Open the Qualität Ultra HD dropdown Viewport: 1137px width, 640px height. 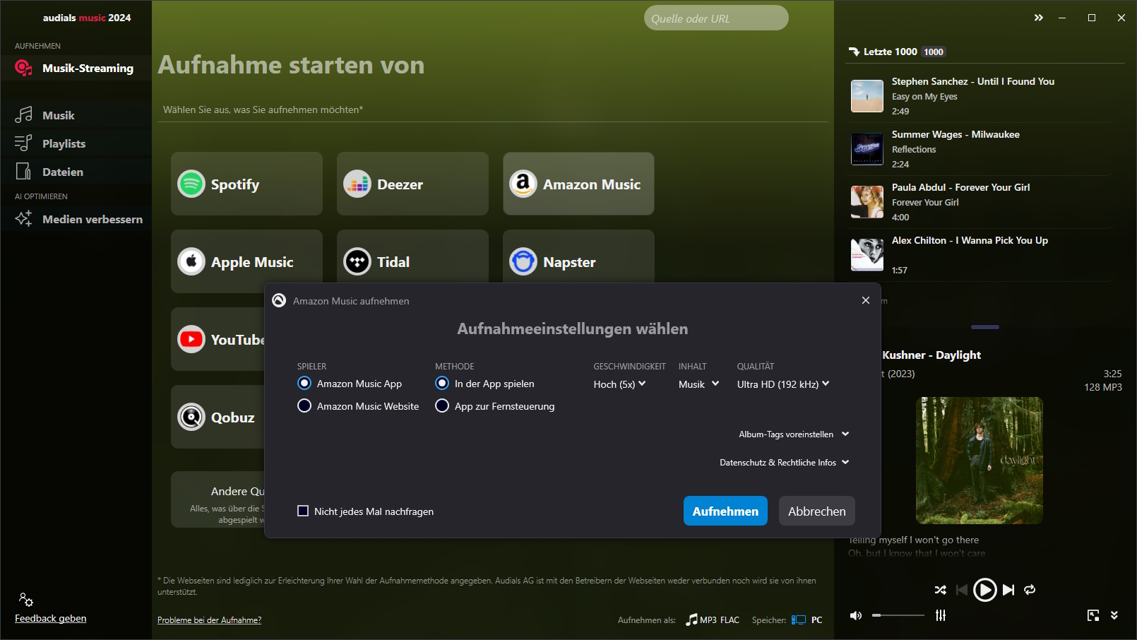(783, 384)
